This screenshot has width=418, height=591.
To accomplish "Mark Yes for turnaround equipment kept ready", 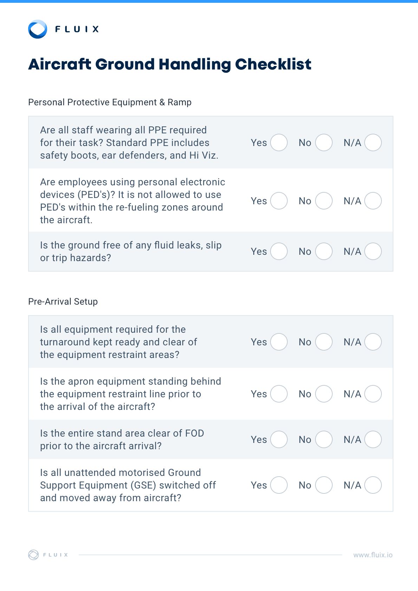I will tap(279, 342).
